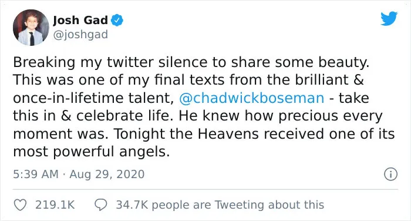Follow the @chadwickboseman mention link
The image size is (411, 221).
(252, 98)
